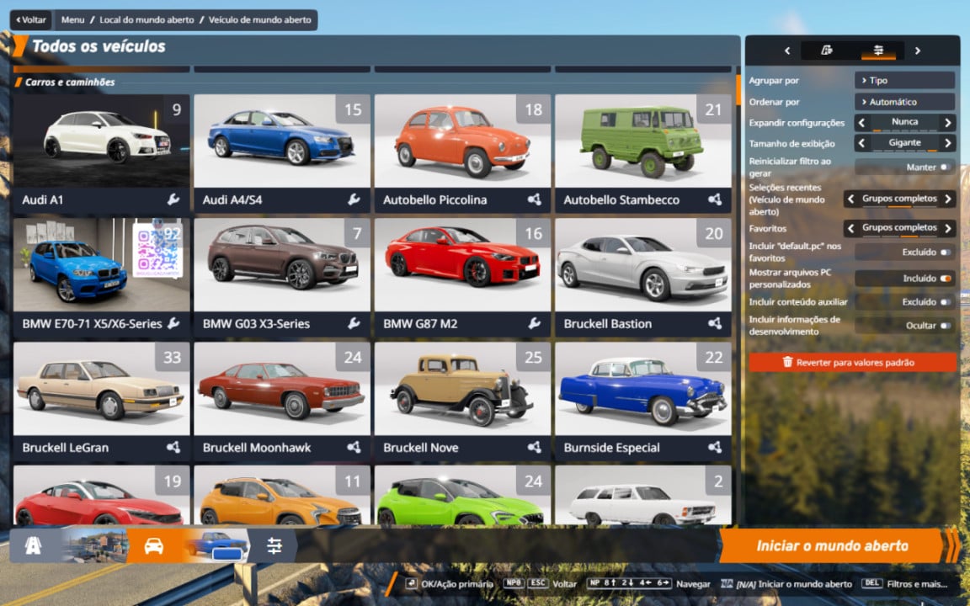Click the configurations icon on Burnside Especial
970x606 pixels.
click(x=715, y=447)
